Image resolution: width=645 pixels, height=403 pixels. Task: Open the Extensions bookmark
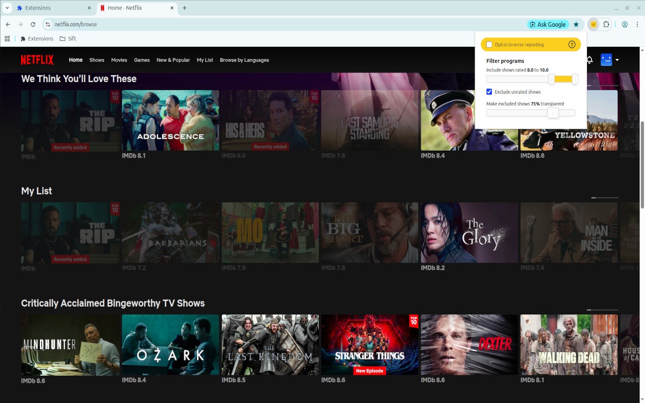tap(37, 38)
